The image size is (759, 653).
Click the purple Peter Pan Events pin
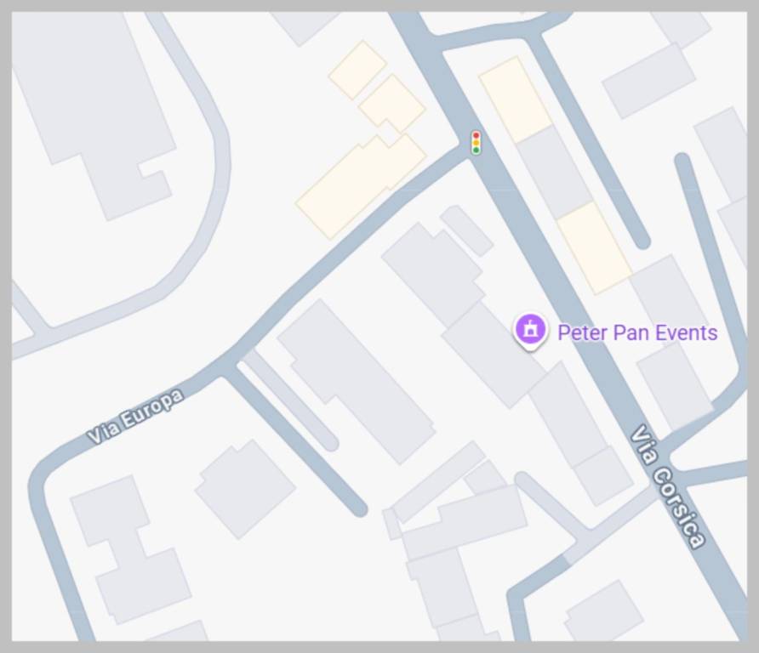click(x=530, y=332)
